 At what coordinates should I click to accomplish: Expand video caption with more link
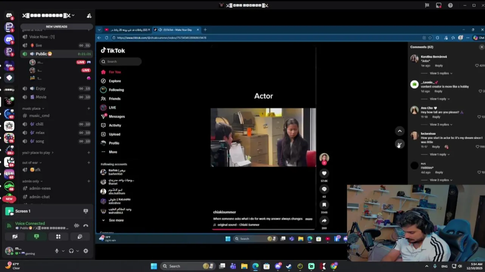[x=309, y=219]
